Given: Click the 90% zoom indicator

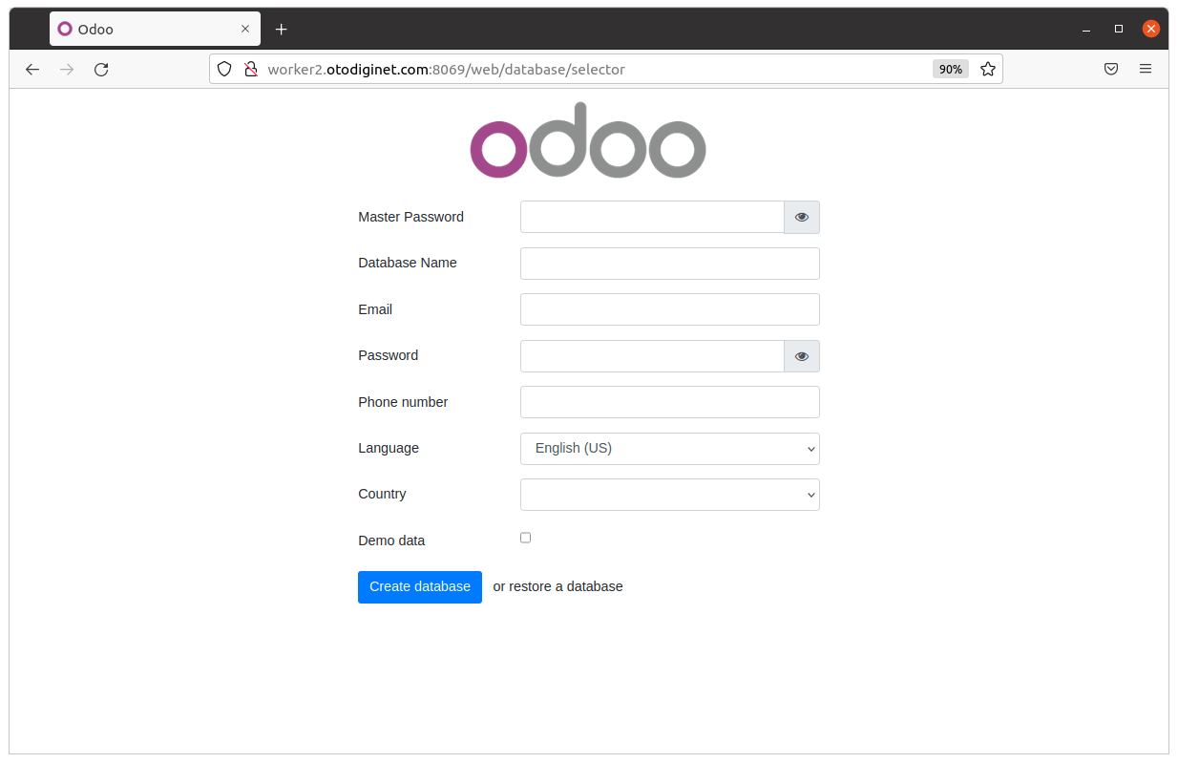Looking at the screenshot, I should [950, 69].
